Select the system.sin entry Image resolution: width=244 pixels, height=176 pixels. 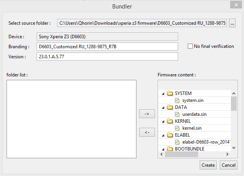pyautogui.click(x=193, y=100)
